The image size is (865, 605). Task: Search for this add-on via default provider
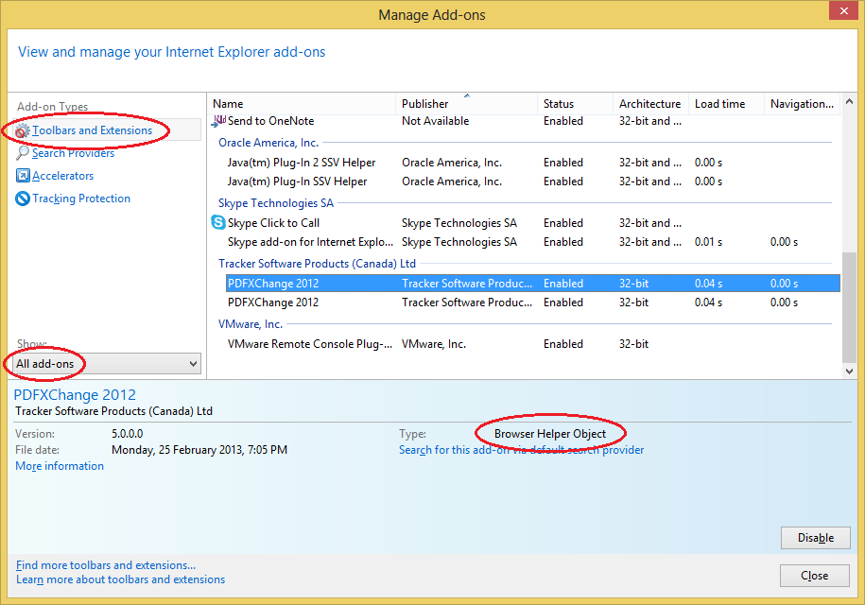pyautogui.click(x=521, y=449)
